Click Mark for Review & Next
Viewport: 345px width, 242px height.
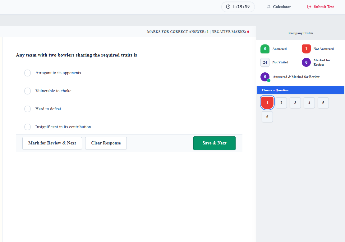coord(52,143)
